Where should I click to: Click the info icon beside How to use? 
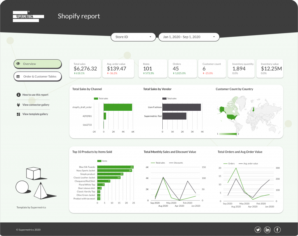(19, 95)
